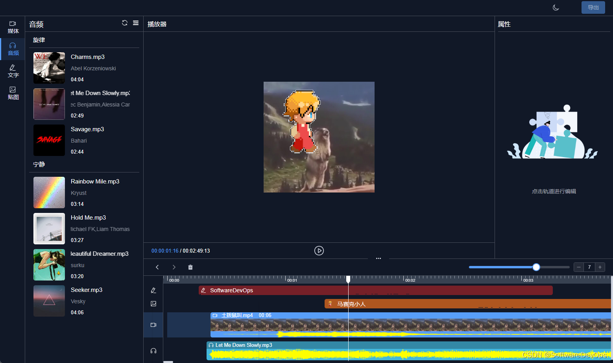Select Rainbow Mile.mp3 album cover
Image resolution: width=613 pixels, height=363 pixels.
coord(49,192)
